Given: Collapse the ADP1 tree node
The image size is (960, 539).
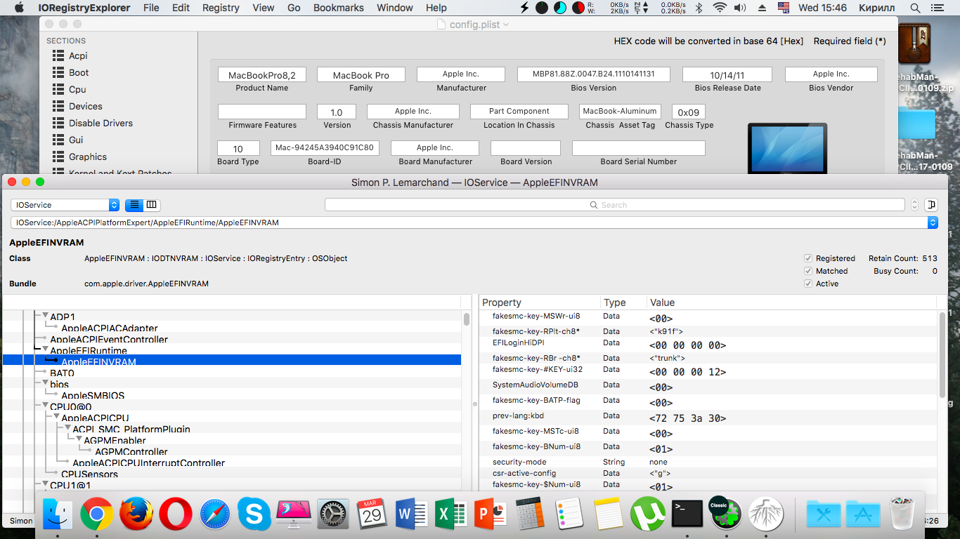Looking at the screenshot, I should [46, 316].
